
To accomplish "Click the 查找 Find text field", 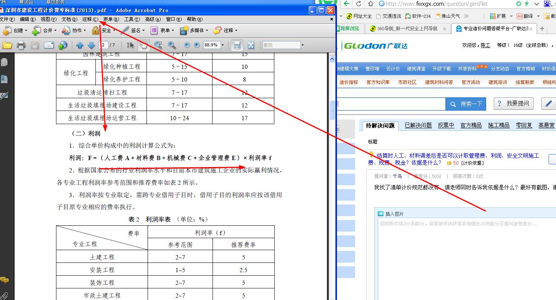I will 281,45.
